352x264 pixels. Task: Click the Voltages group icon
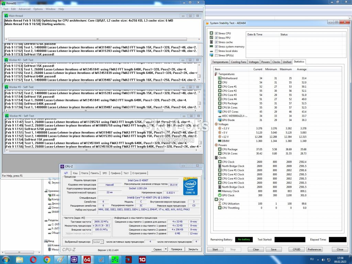coord(216,124)
